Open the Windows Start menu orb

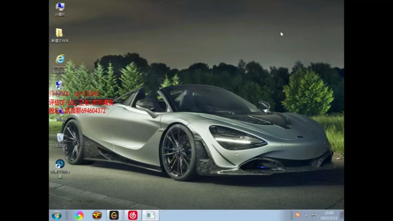point(56,216)
